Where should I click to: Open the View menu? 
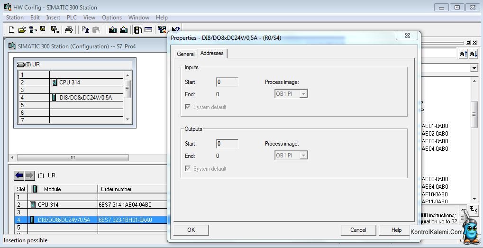89,18
